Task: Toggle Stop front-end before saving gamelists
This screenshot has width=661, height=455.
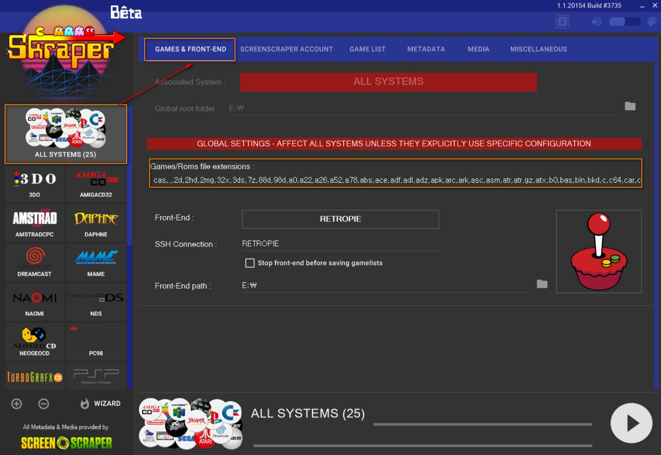Action: [x=250, y=263]
